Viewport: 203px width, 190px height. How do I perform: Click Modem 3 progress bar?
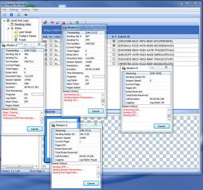(x=98, y=77)
